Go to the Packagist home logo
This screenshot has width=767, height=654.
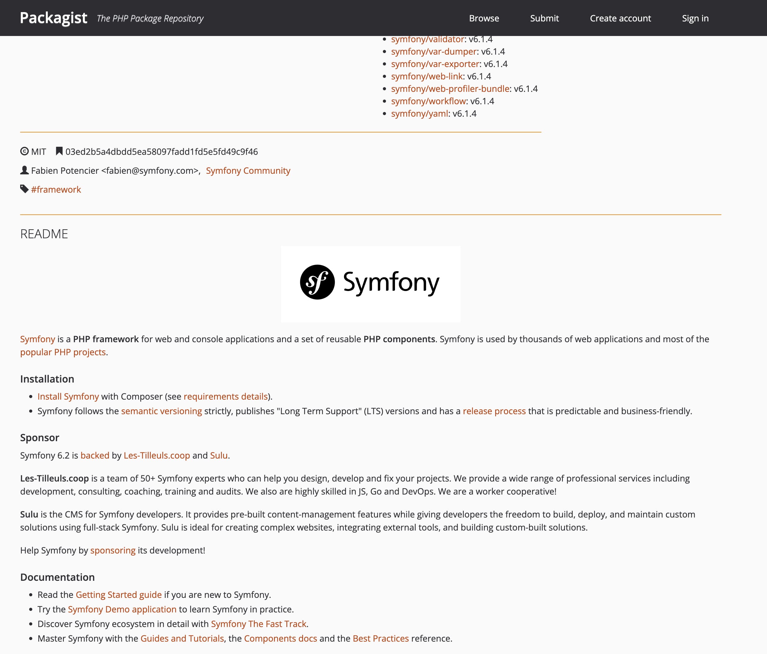[54, 18]
